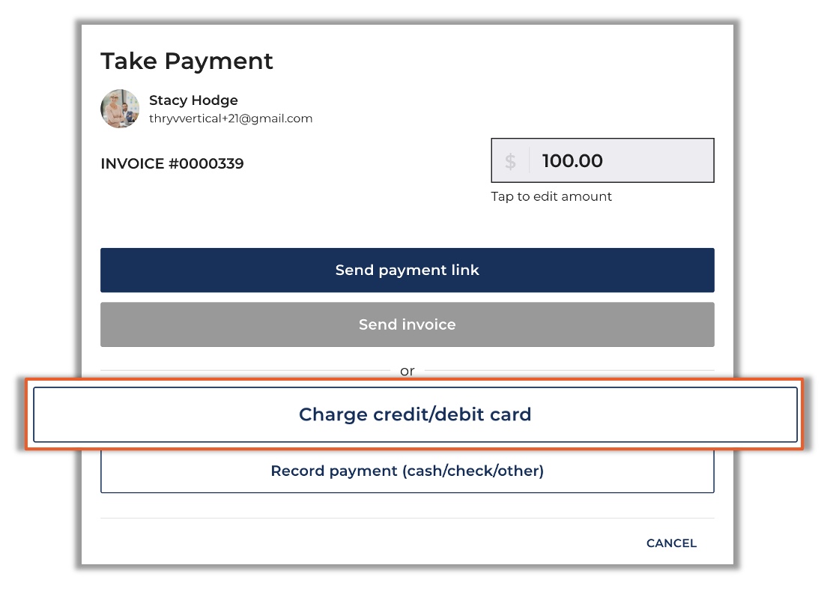Click the thryvvertical+21@gmail.com email address
Screen dimensions: 830x589
pos(231,118)
